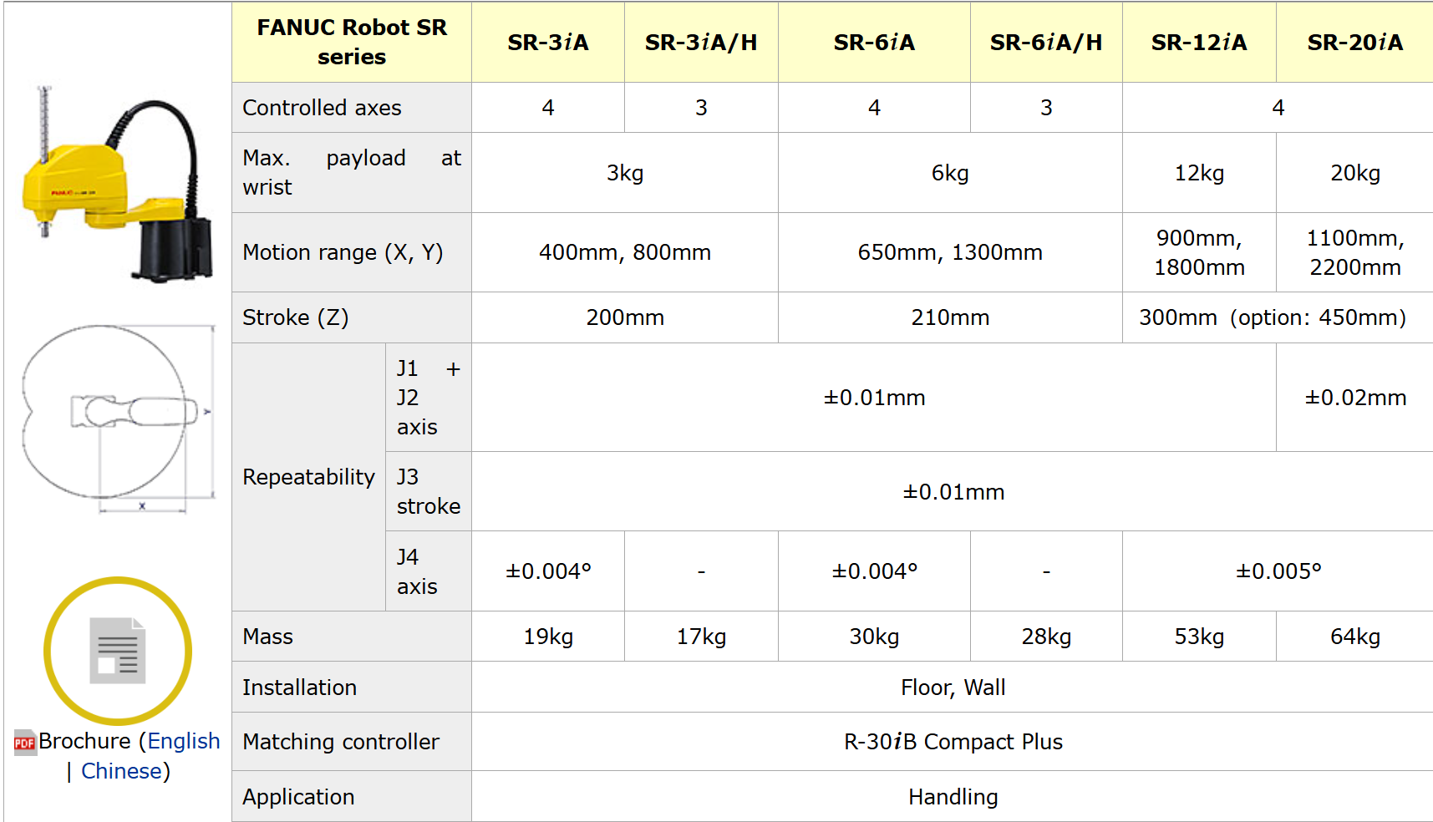Open the Chinese brochure link
This screenshot has width=1433, height=822.
(121, 771)
